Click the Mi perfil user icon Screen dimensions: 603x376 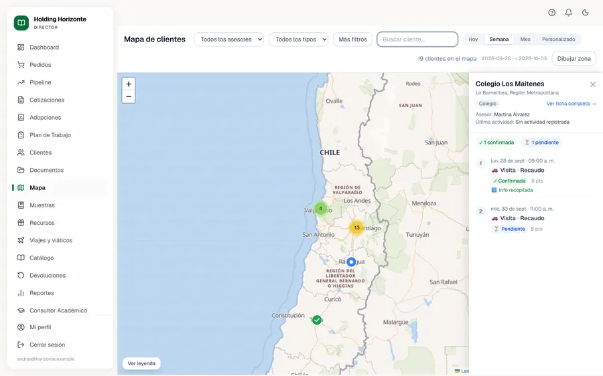(x=21, y=327)
